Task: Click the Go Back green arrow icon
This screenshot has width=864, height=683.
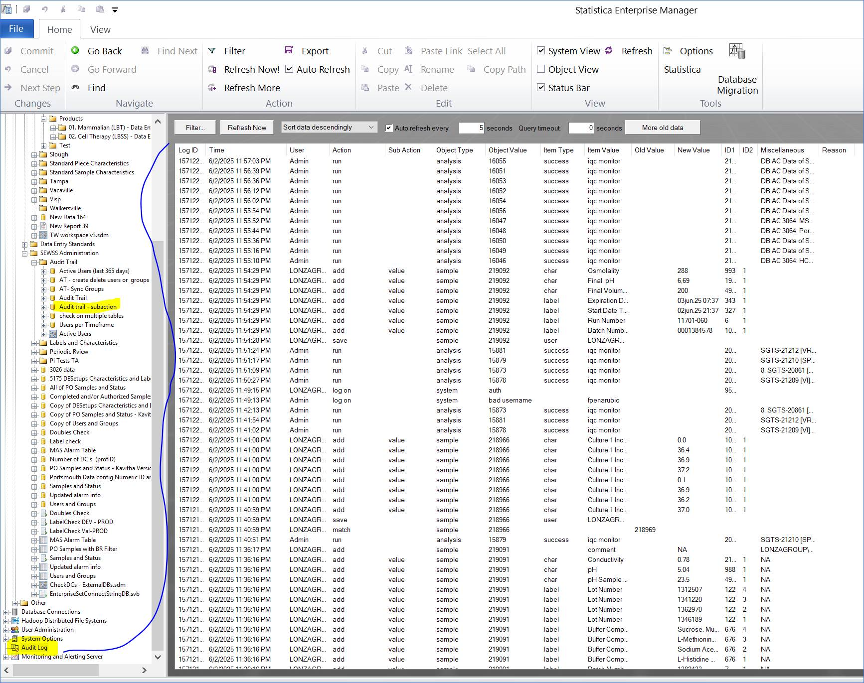Action: click(x=75, y=51)
